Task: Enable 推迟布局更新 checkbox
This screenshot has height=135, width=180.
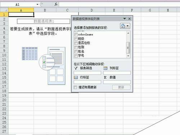Action: [75, 87]
